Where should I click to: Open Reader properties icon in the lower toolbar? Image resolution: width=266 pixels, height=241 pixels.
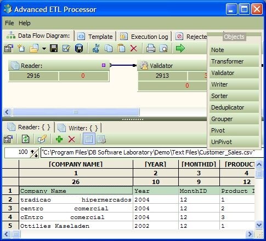(x=8, y=139)
